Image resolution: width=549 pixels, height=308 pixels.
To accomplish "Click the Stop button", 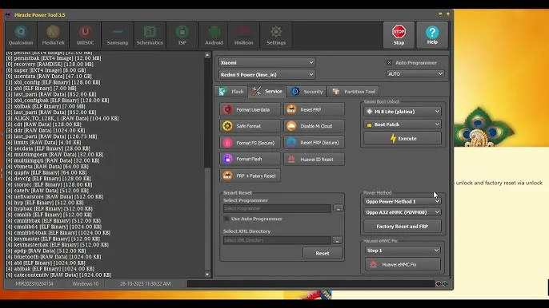I will click(399, 35).
